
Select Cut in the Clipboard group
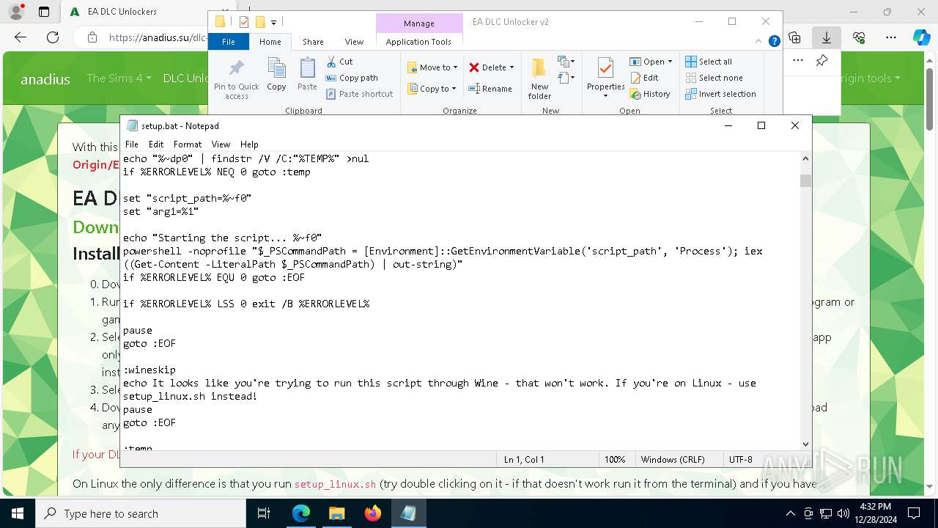tap(339, 62)
